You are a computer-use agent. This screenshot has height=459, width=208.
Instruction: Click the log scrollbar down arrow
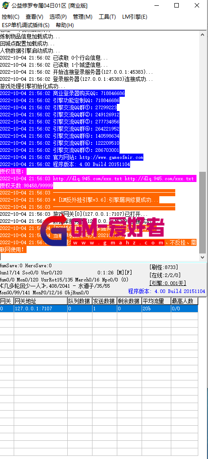pyautogui.click(x=202, y=257)
